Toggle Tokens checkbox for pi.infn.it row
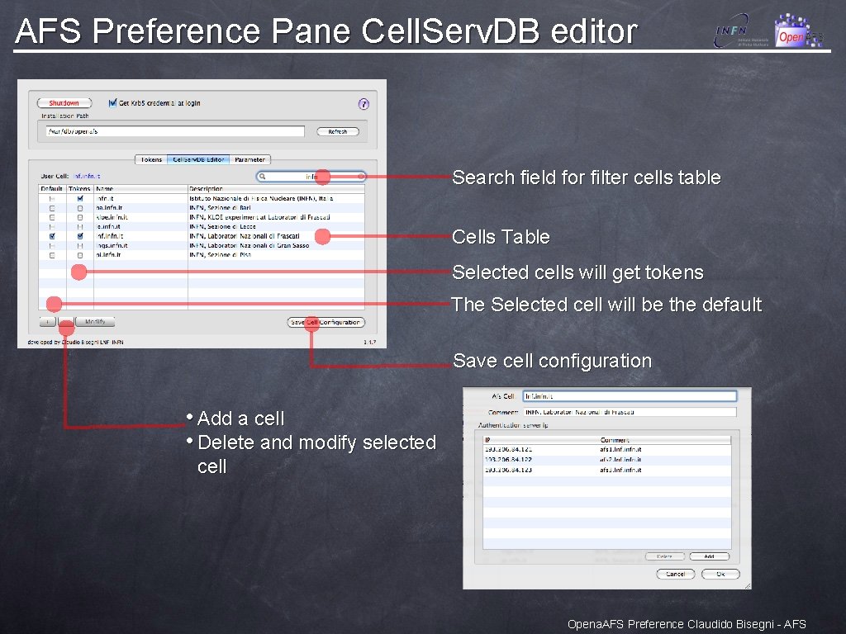The height and width of the screenshot is (634, 846). [80, 255]
